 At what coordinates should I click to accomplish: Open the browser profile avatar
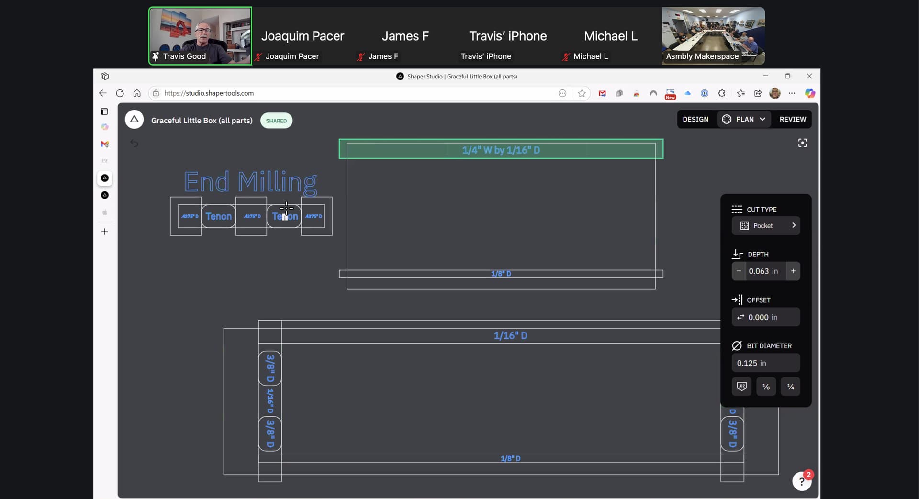[775, 93]
